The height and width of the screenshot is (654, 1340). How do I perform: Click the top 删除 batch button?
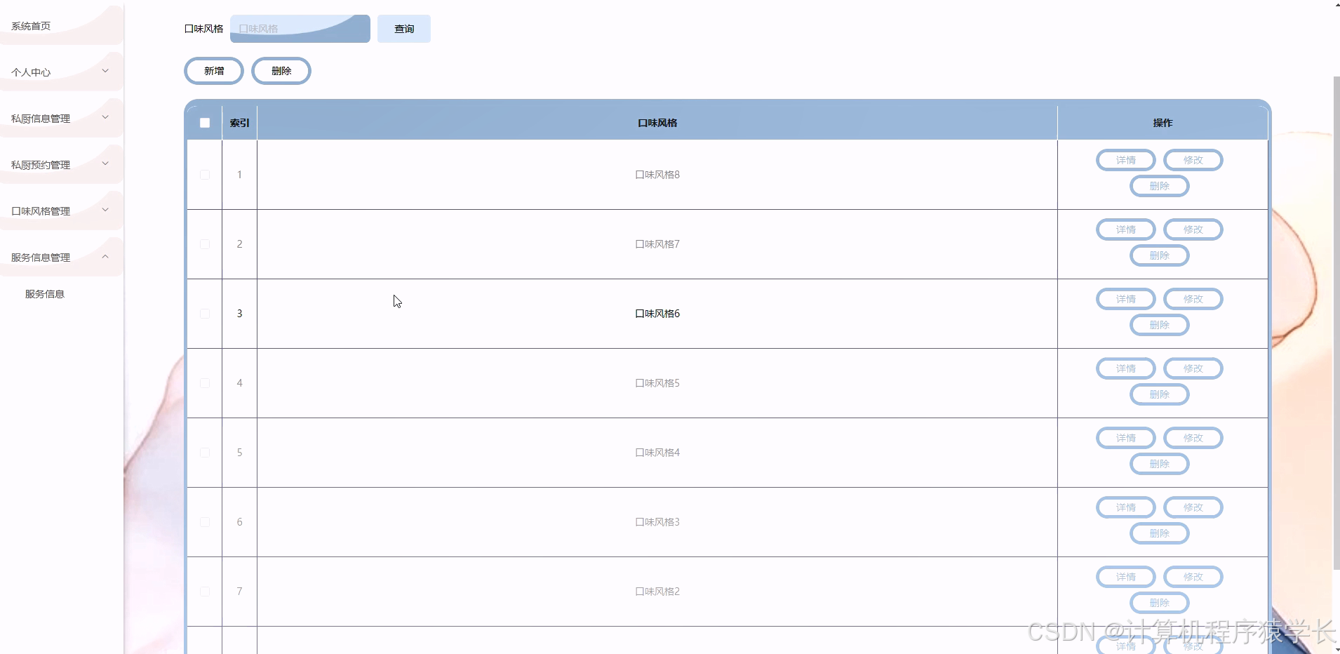pos(281,71)
